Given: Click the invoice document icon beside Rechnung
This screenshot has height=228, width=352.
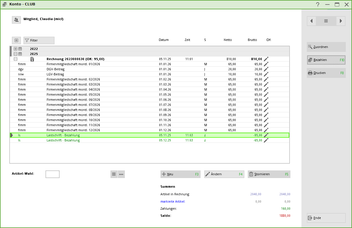Looking at the screenshot, I should (32, 59).
